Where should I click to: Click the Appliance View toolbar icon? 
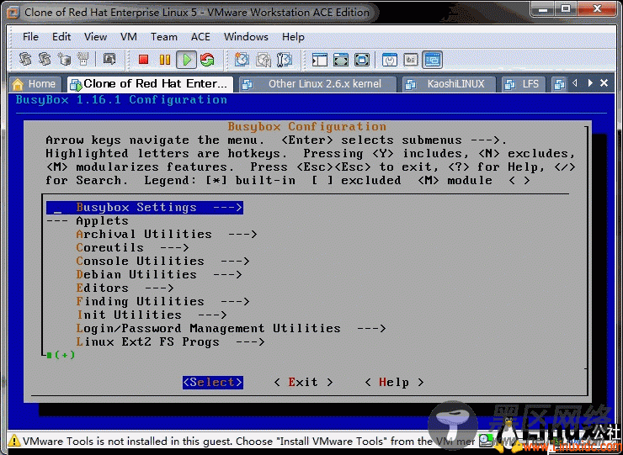point(411,60)
